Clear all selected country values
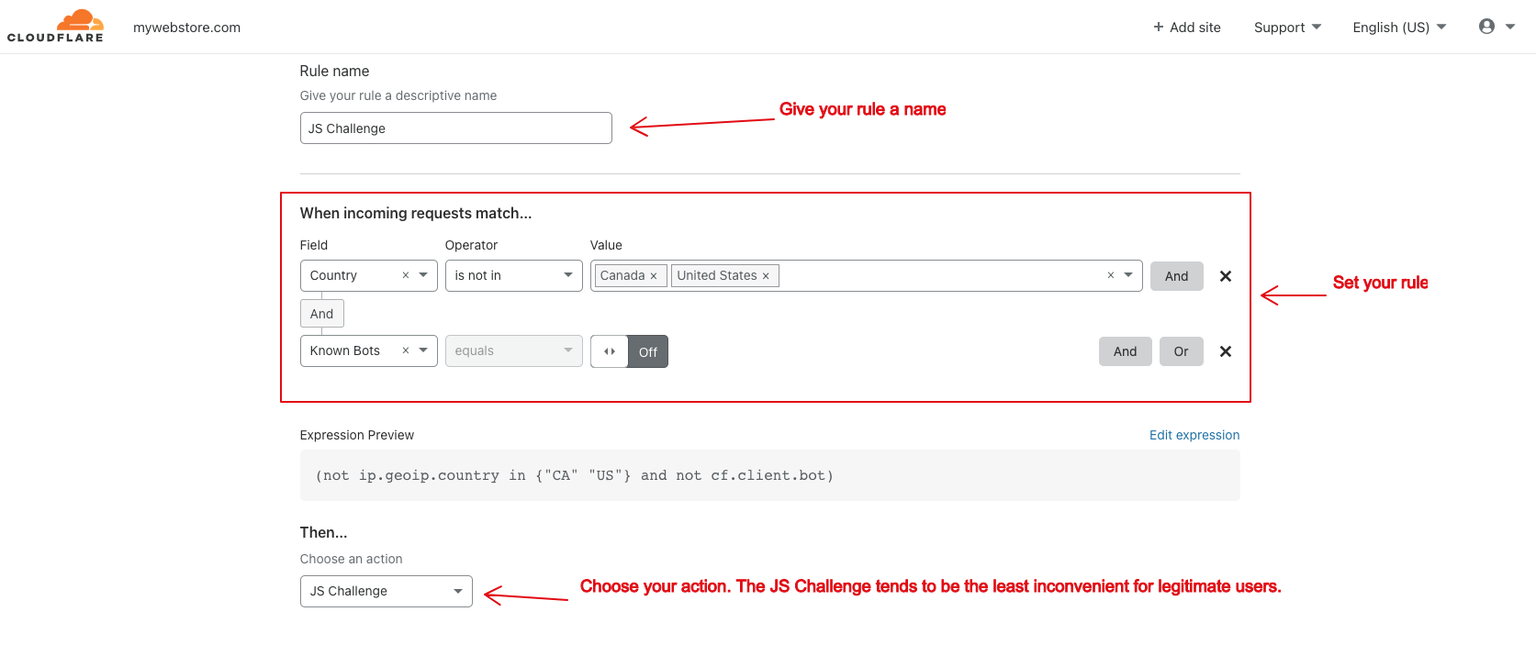The width and height of the screenshot is (1536, 645). (x=1110, y=275)
